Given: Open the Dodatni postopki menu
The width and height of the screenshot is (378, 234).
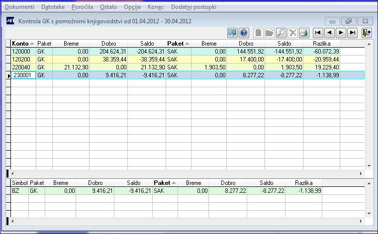Looking at the screenshot, I should point(193,7).
